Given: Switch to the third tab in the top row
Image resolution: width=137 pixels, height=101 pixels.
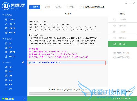Looking at the screenshot, I should click(58, 7).
